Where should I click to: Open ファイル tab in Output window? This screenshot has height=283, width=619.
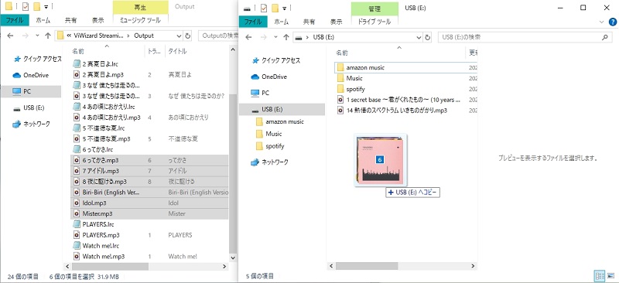click(x=14, y=20)
